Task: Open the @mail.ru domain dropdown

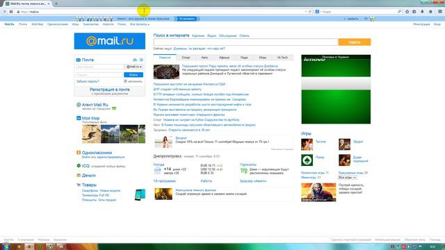Action: coord(134,67)
